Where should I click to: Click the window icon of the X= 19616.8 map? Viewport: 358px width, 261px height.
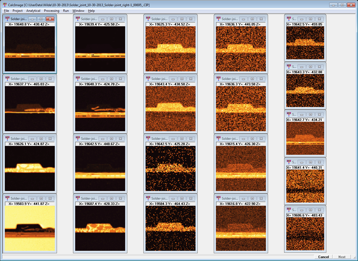(x=218, y=198)
